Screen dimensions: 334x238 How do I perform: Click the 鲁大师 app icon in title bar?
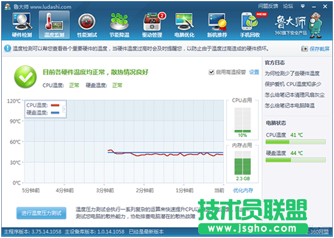tap(8, 7)
